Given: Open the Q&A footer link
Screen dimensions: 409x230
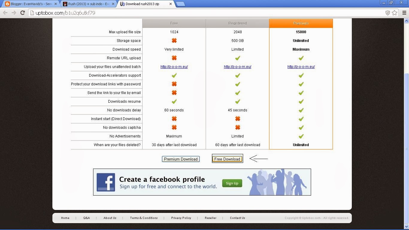Looking at the screenshot, I should click(87, 218).
